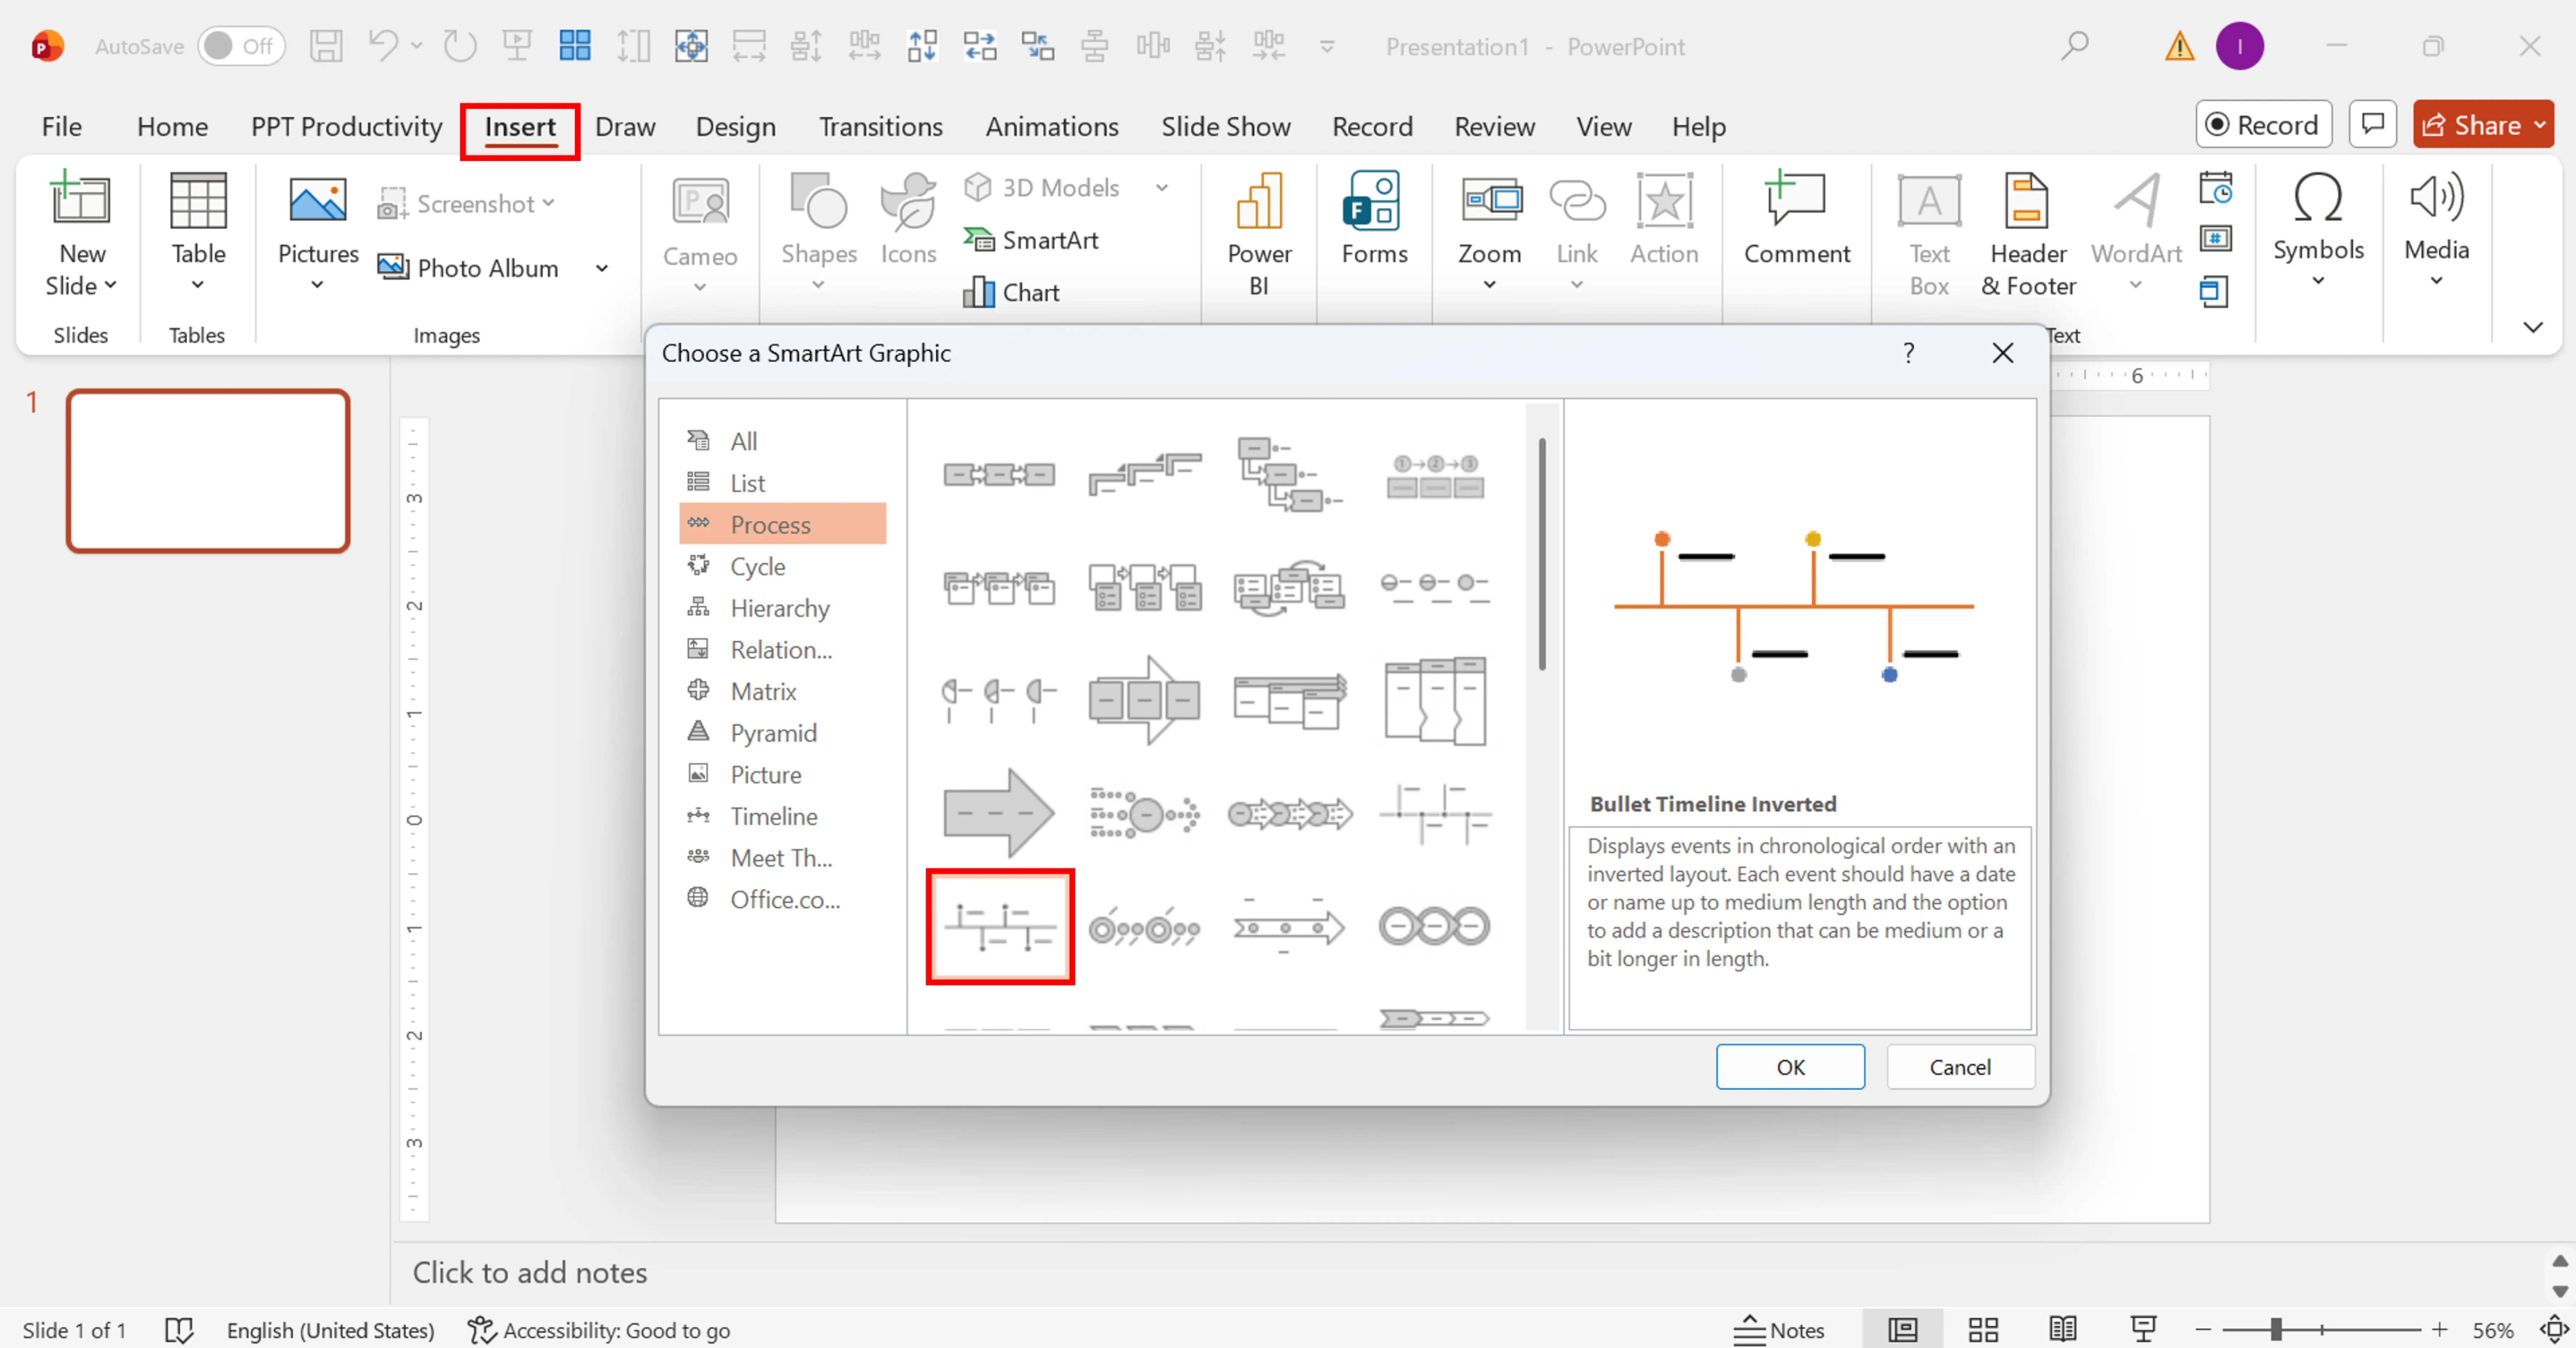Viewport: 2576px width, 1348px height.
Task: Click the notes area to add notes
Action: (x=530, y=1272)
